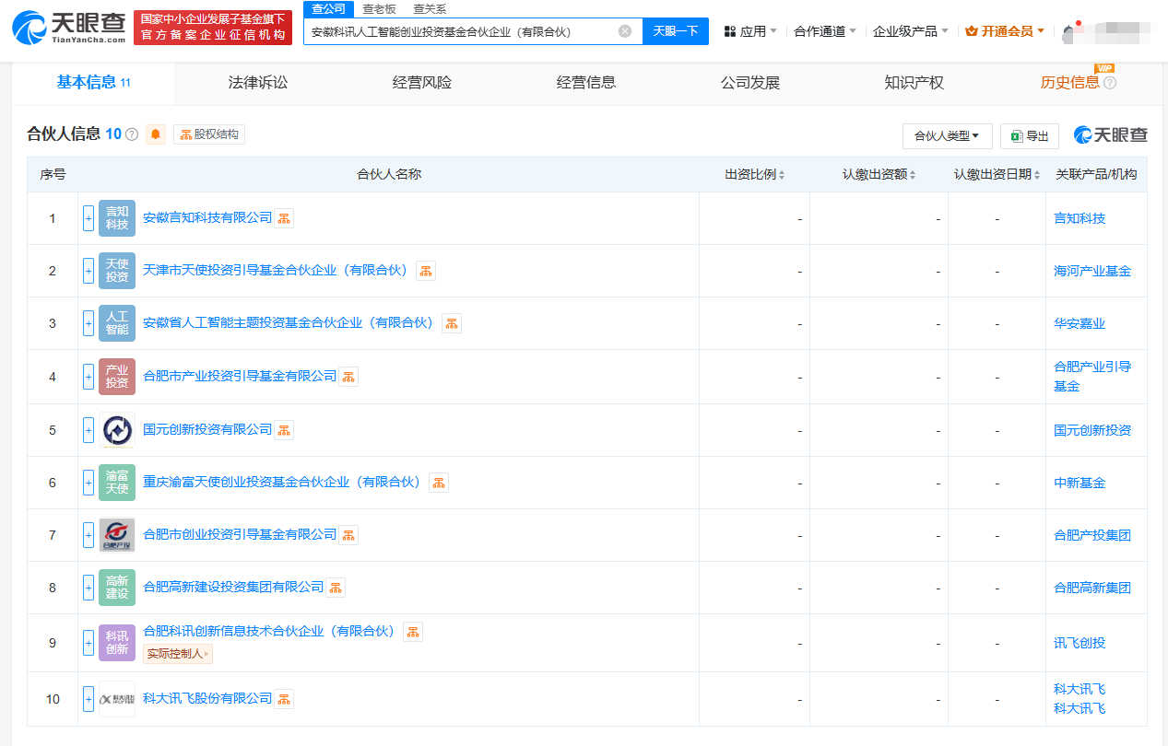The width and height of the screenshot is (1168, 746).
Task: Click the help icon next to 合伙人信息 10
Action: pos(132,134)
